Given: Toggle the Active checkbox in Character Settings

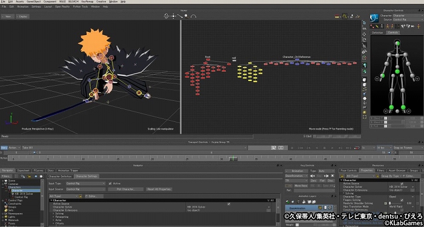Looking at the screenshot, I should point(110,184).
